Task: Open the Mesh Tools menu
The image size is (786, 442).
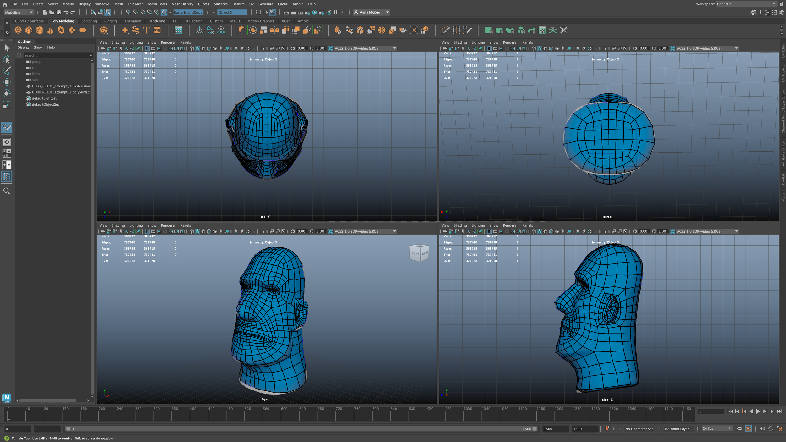Action: coord(157,4)
